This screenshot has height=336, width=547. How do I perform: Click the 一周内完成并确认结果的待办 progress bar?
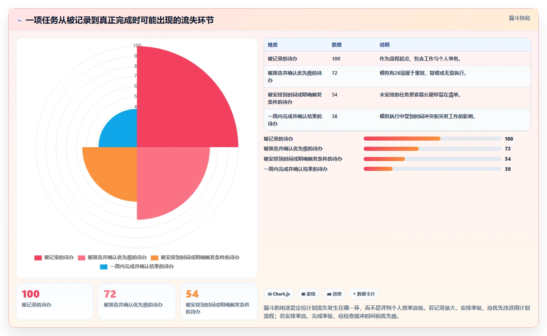coord(432,169)
